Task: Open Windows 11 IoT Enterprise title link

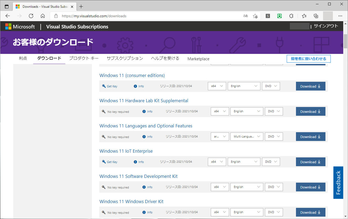Action: tap(126, 151)
